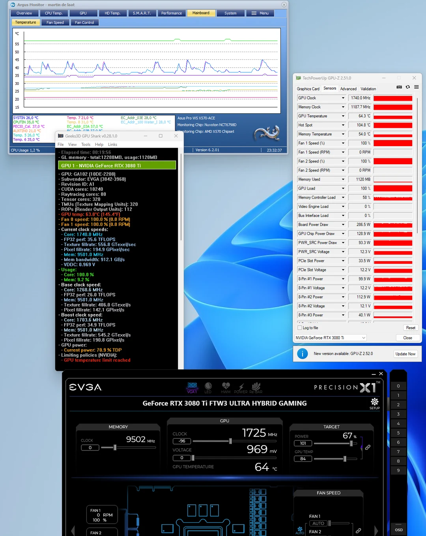Select profile slot 2 in Precision X1
This screenshot has width=426, height=536.
(398, 404)
